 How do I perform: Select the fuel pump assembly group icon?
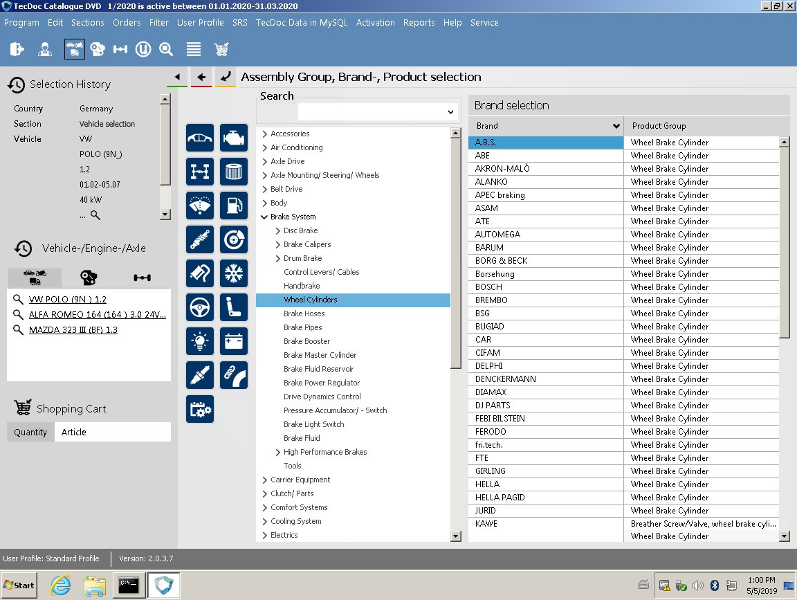click(x=234, y=206)
